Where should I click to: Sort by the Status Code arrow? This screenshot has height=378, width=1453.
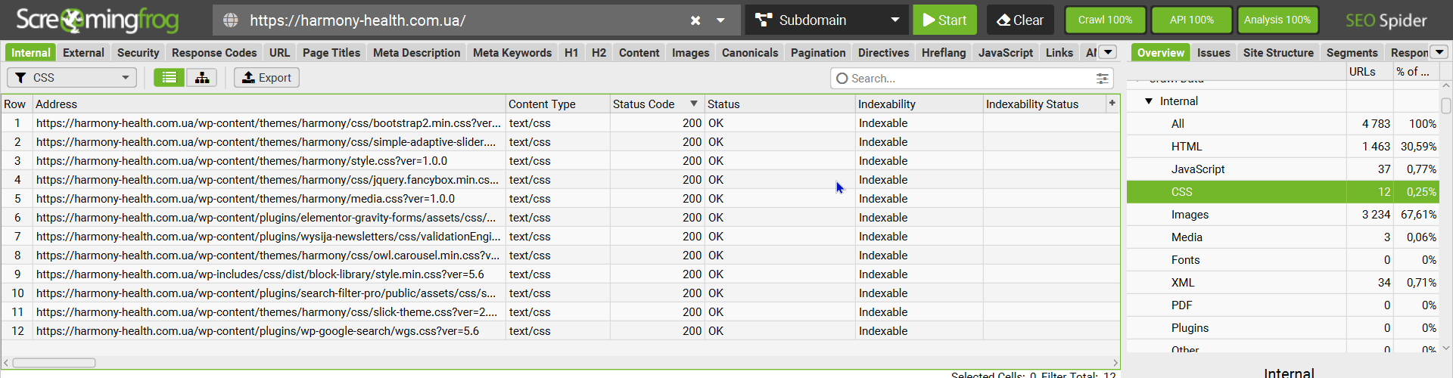tap(693, 104)
